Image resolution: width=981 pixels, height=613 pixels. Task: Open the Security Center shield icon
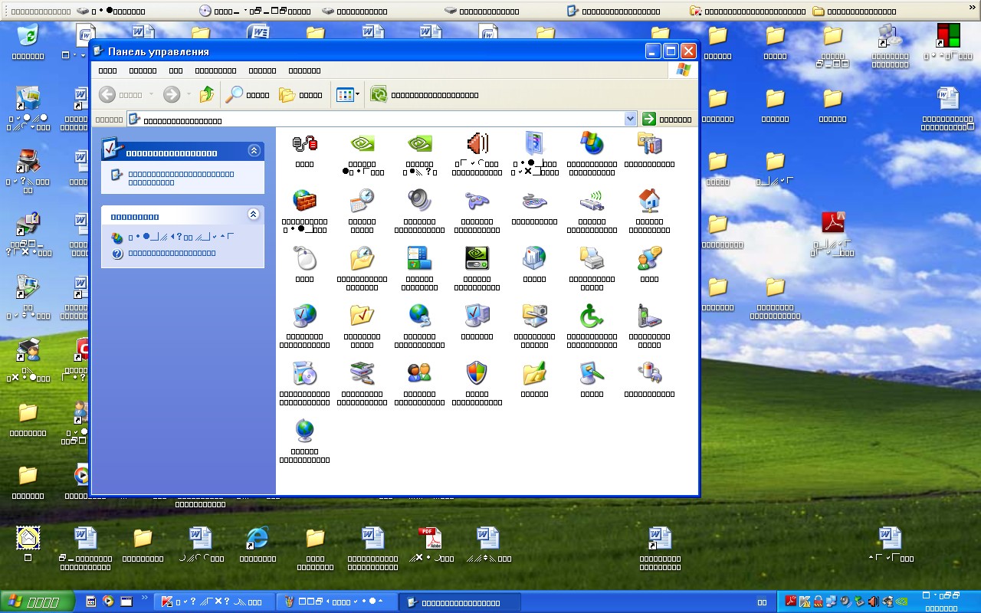pyautogui.click(x=477, y=374)
